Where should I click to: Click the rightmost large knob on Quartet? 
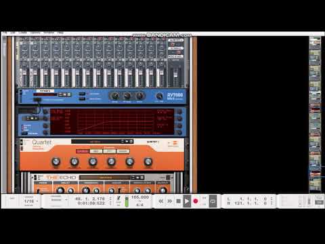click(148, 162)
